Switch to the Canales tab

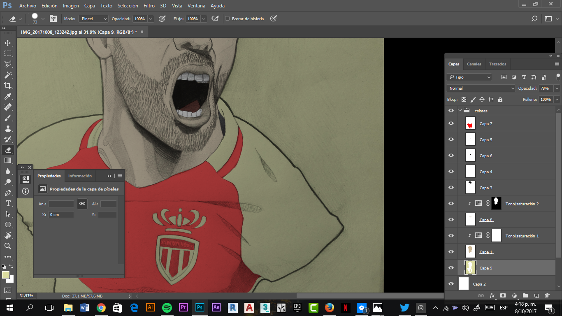pos(474,64)
